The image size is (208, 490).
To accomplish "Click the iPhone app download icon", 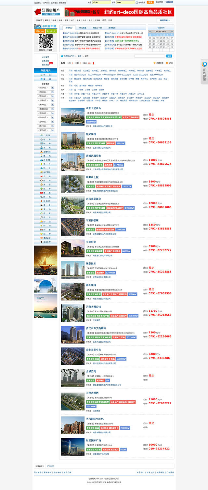I will (40, 31).
